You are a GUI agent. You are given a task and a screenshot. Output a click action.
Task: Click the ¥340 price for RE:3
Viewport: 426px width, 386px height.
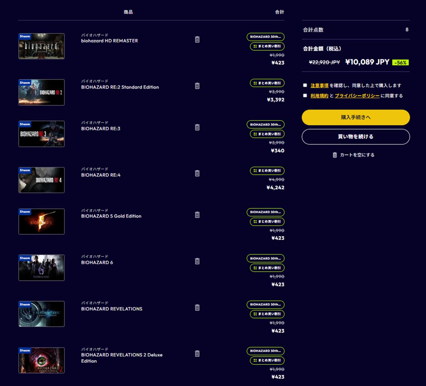[278, 151]
